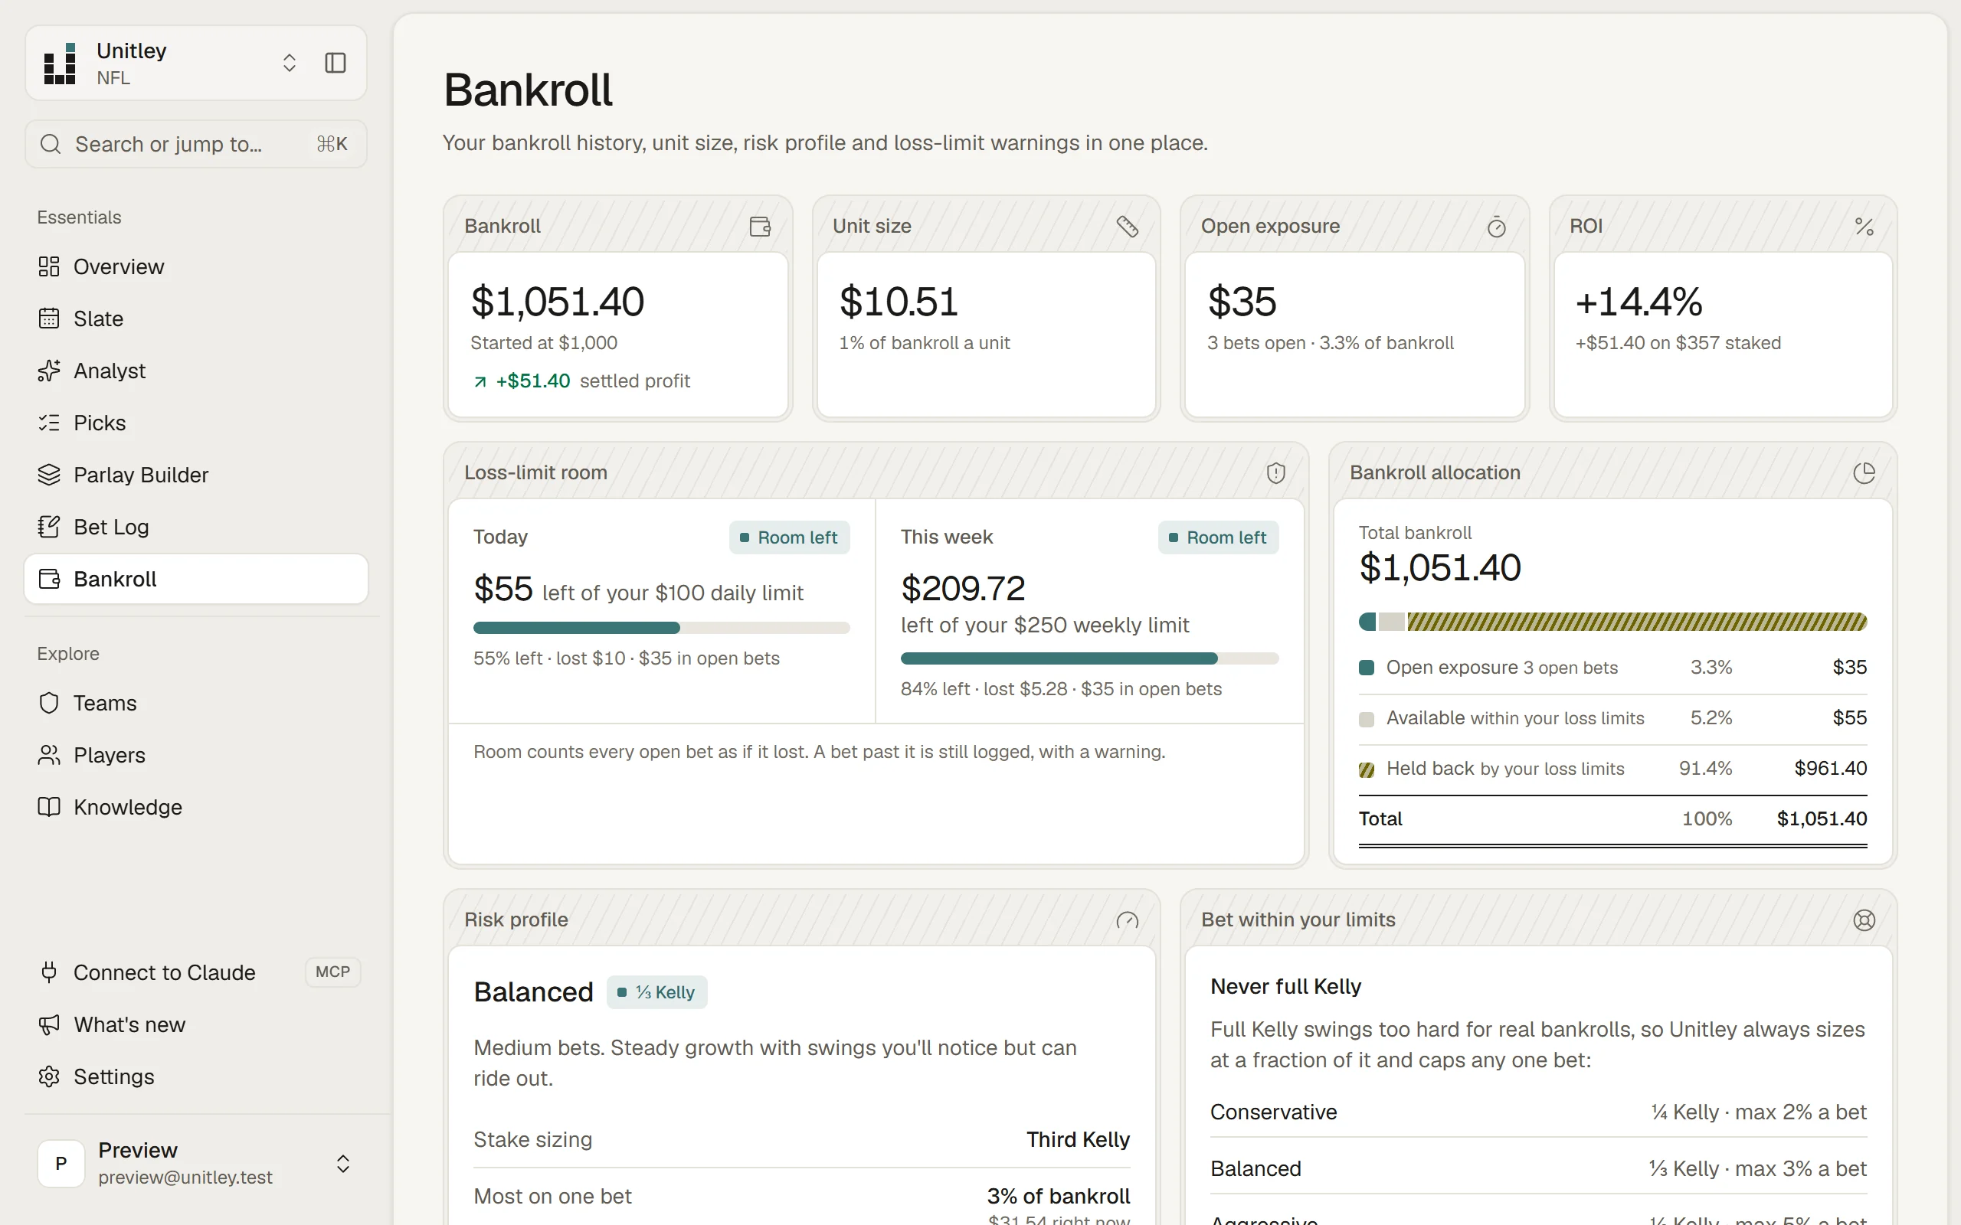This screenshot has width=1961, height=1225.
Task: Open the Analyst section
Action: 196,371
